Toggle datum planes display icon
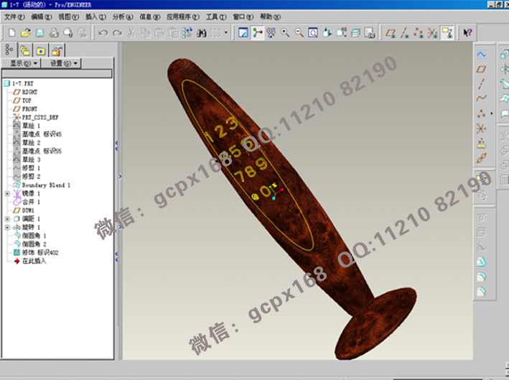 point(391,32)
